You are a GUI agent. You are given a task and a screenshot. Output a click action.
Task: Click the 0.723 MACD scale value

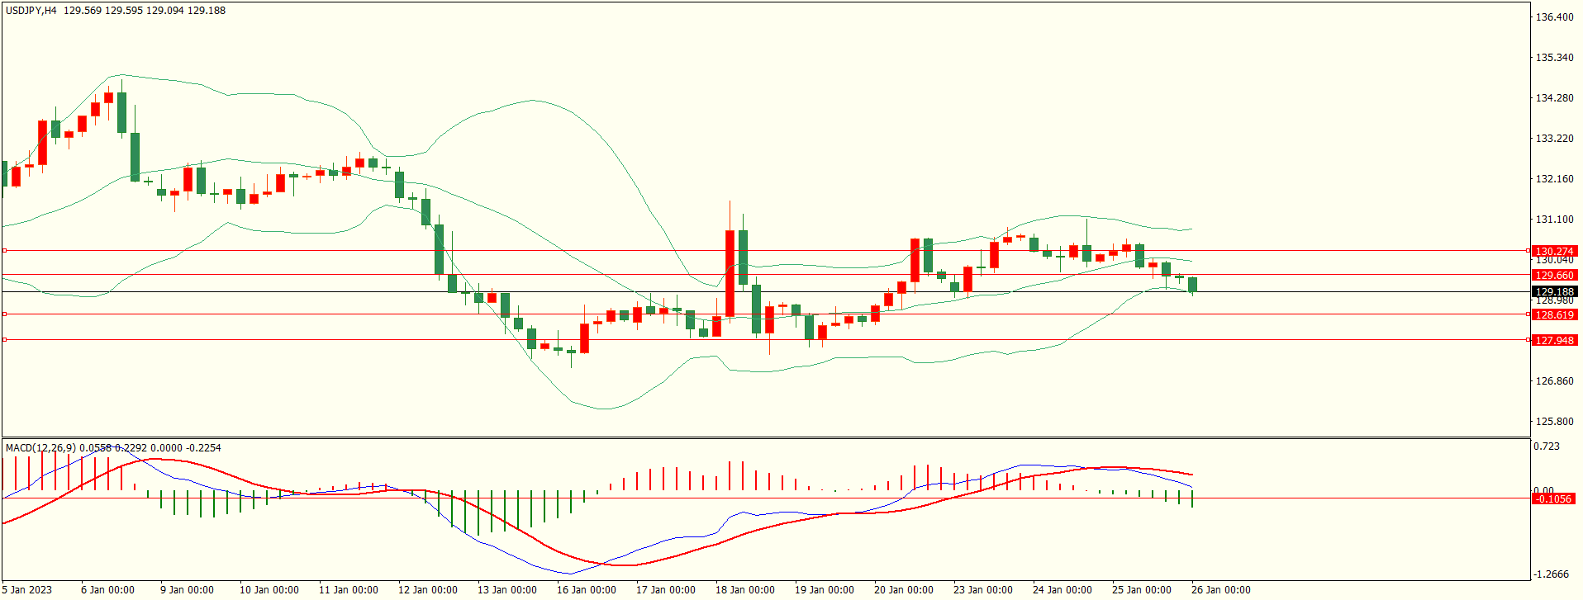click(1547, 446)
